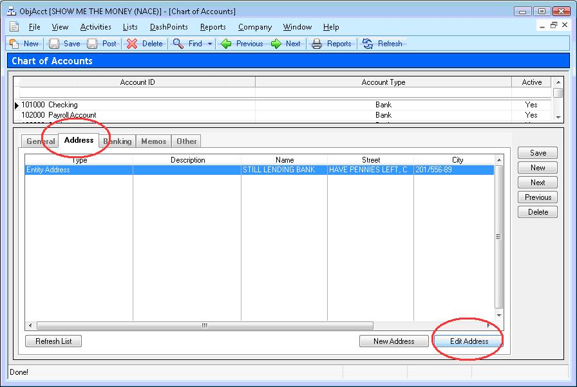Click the New Address button
Screen dimensions: 577x387
(394, 341)
